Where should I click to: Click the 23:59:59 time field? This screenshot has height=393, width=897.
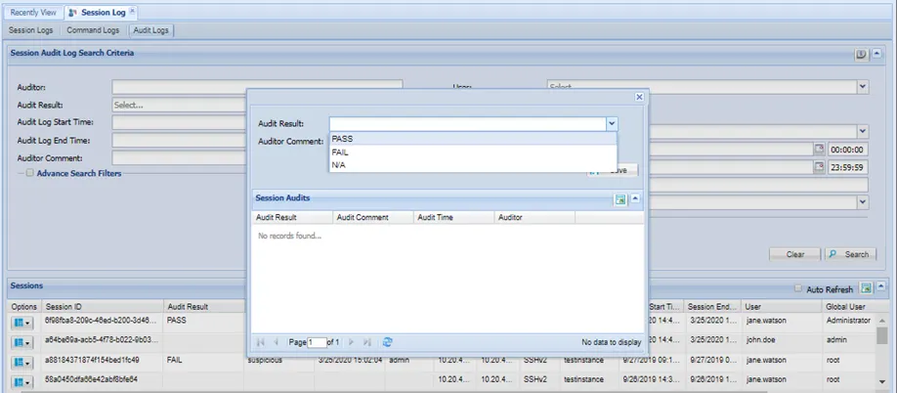pos(848,167)
